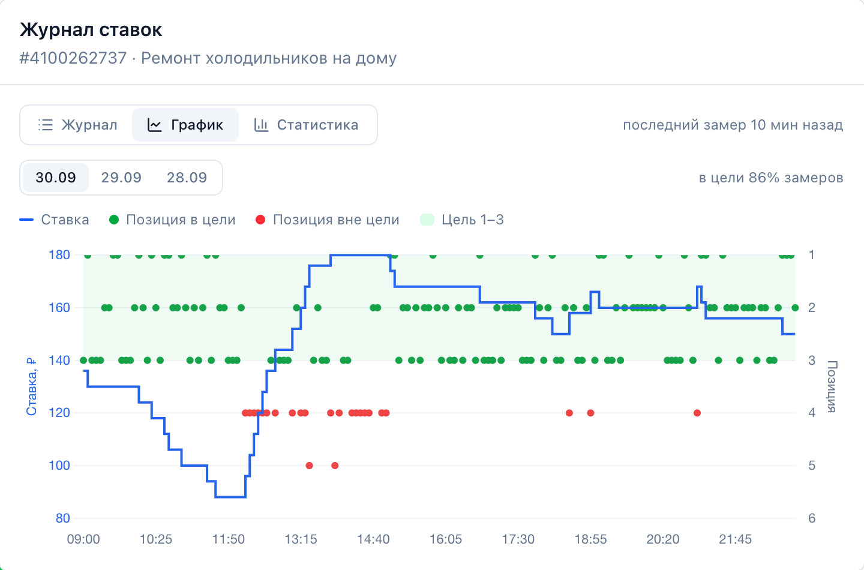Image resolution: width=864 pixels, height=570 pixels.
Task: Click the red Позиция вне цели legend dot
Action: pyautogui.click(x=260, y=220)
